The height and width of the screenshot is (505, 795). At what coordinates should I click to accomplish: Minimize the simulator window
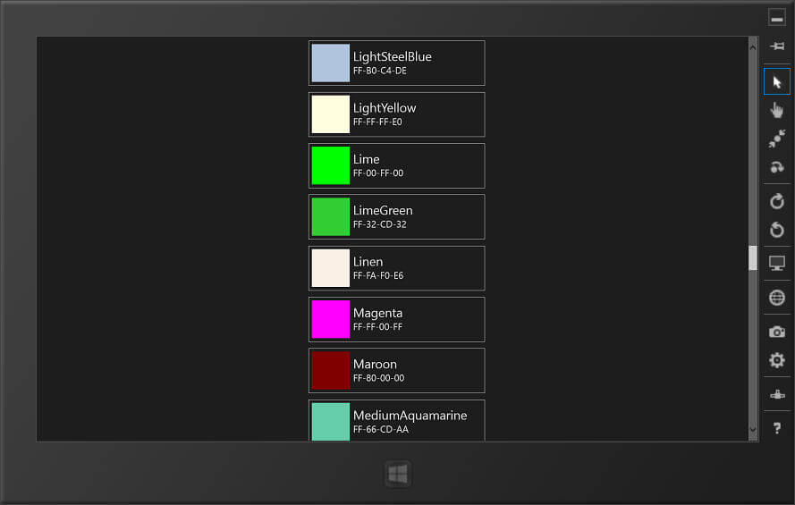(777, 18)
